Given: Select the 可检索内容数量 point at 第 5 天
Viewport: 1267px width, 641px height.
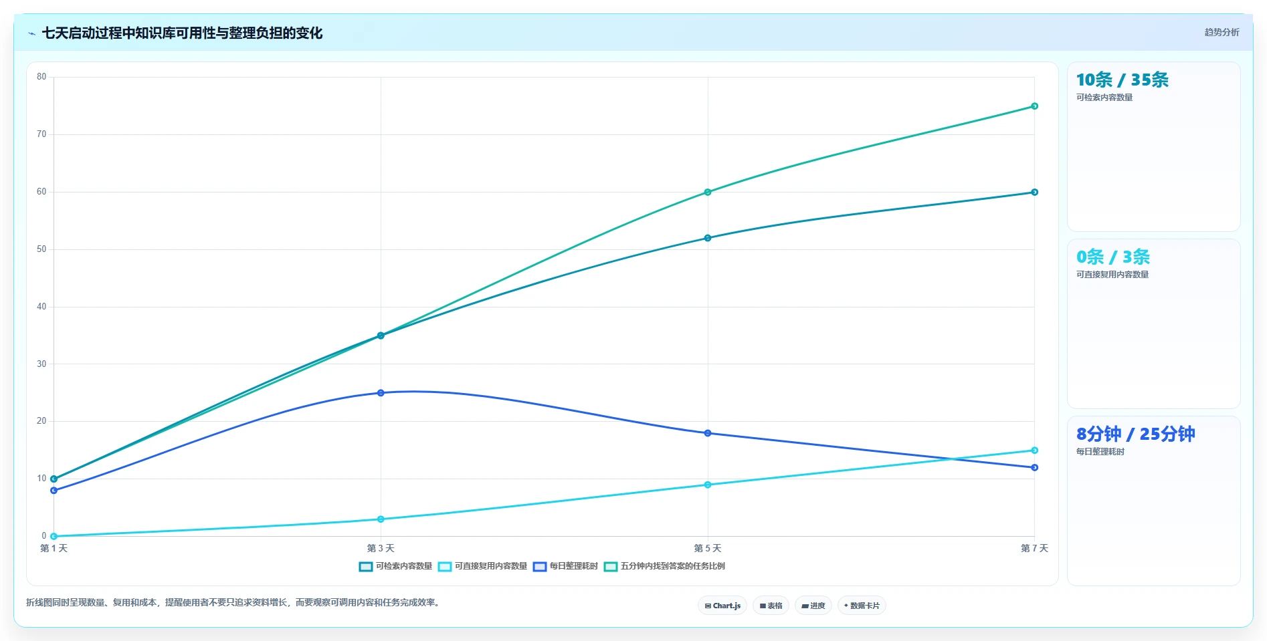Looking at the screenshot, I should [x=708, y=238].
